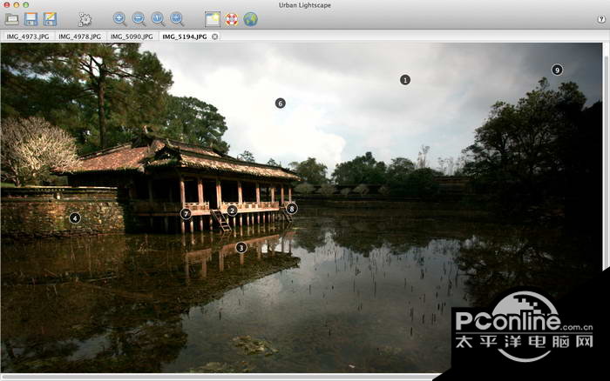Select light control point 6 on clouds
Image resolution: width=610 pixels, height=381 pixels.
pyautogui.click(x=280, y=104)
